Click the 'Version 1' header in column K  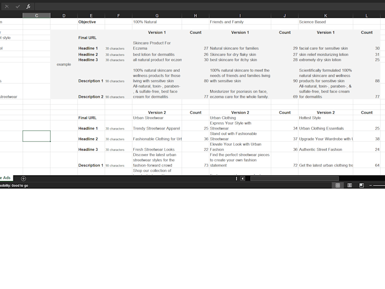[x=326, y=32]
